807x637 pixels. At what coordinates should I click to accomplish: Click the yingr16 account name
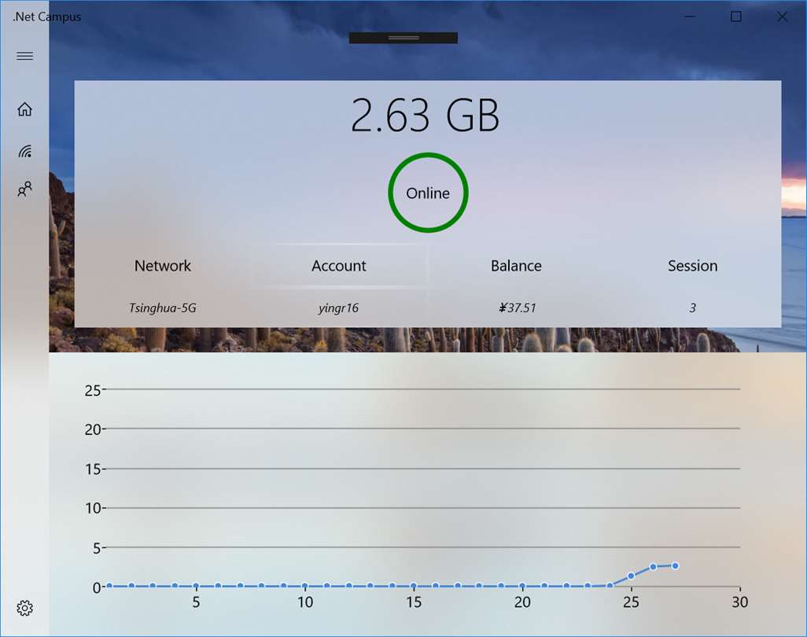pyautogui.click(x=339, y=308)
